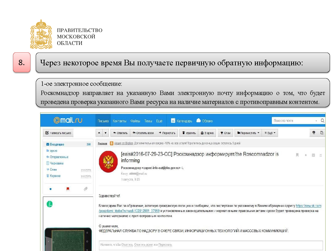This screenshot has height=251, width=335.
Task: Click the print icon
Action: click(x=314, y=133)
